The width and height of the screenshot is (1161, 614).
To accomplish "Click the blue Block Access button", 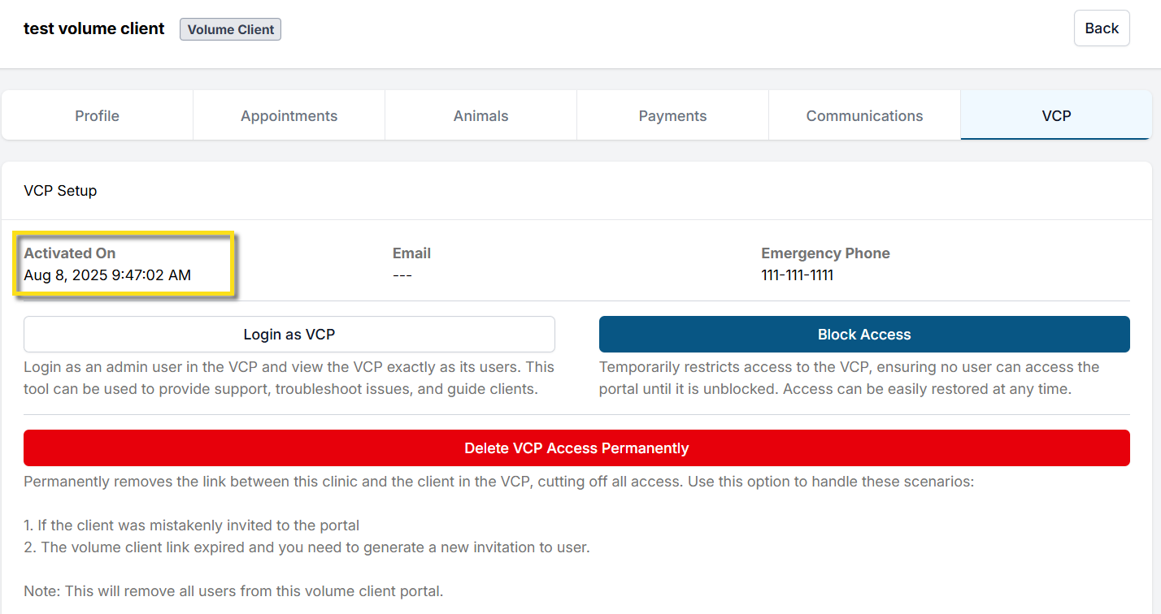I will click(864, 335).
